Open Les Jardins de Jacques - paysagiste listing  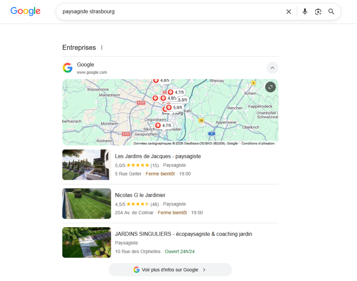click(x=158, y=156)
